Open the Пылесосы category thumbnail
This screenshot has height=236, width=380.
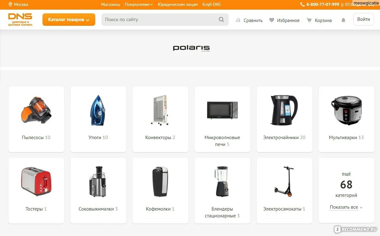coord(36,110)
